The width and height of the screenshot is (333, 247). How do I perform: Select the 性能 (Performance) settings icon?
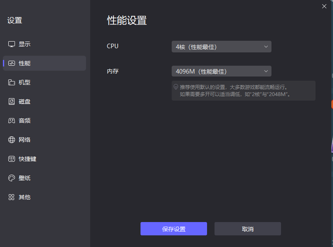coord(11,63)
